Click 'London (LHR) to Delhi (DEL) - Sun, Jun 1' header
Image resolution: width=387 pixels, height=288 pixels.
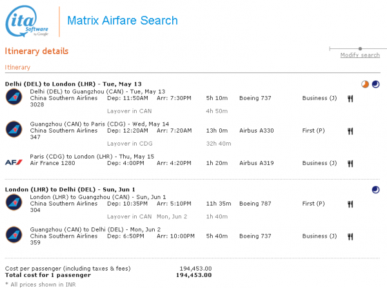click(x=70, y=189)
